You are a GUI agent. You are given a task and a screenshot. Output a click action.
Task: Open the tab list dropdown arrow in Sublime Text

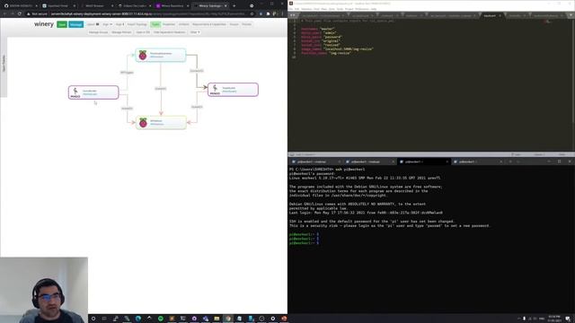click(x=571, y=16)
